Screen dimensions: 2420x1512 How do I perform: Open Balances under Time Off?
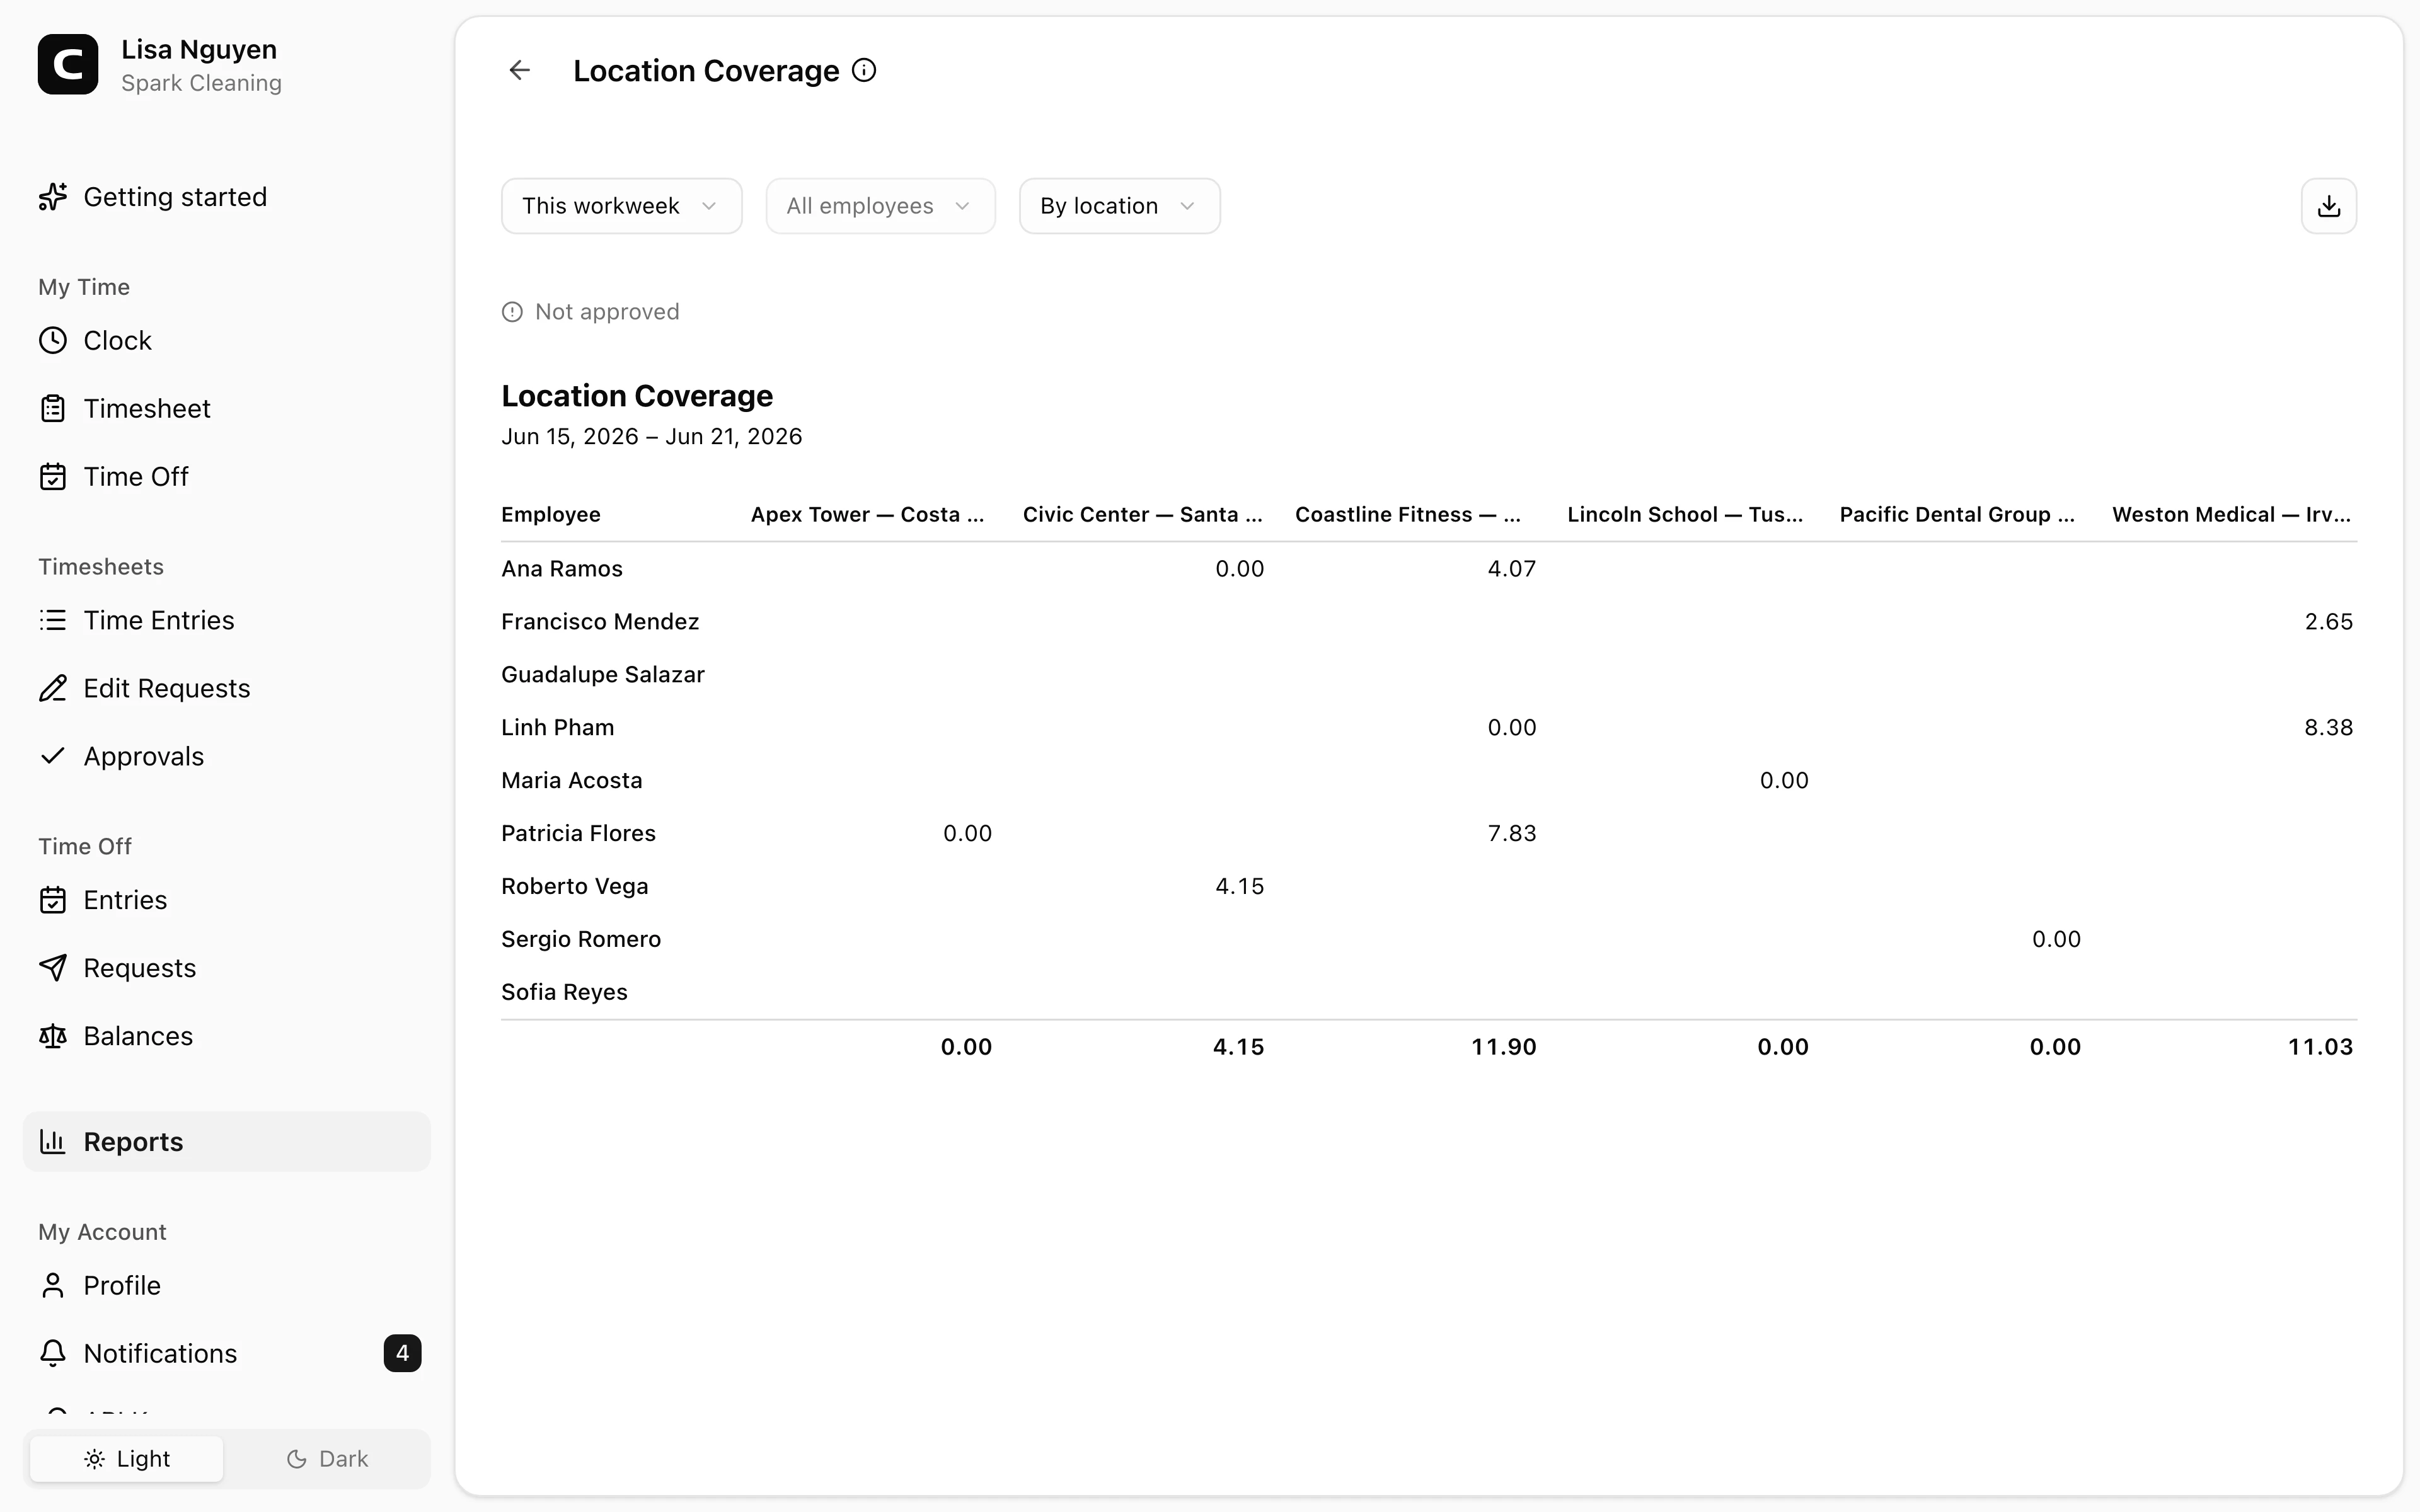tap(227, 1036)
